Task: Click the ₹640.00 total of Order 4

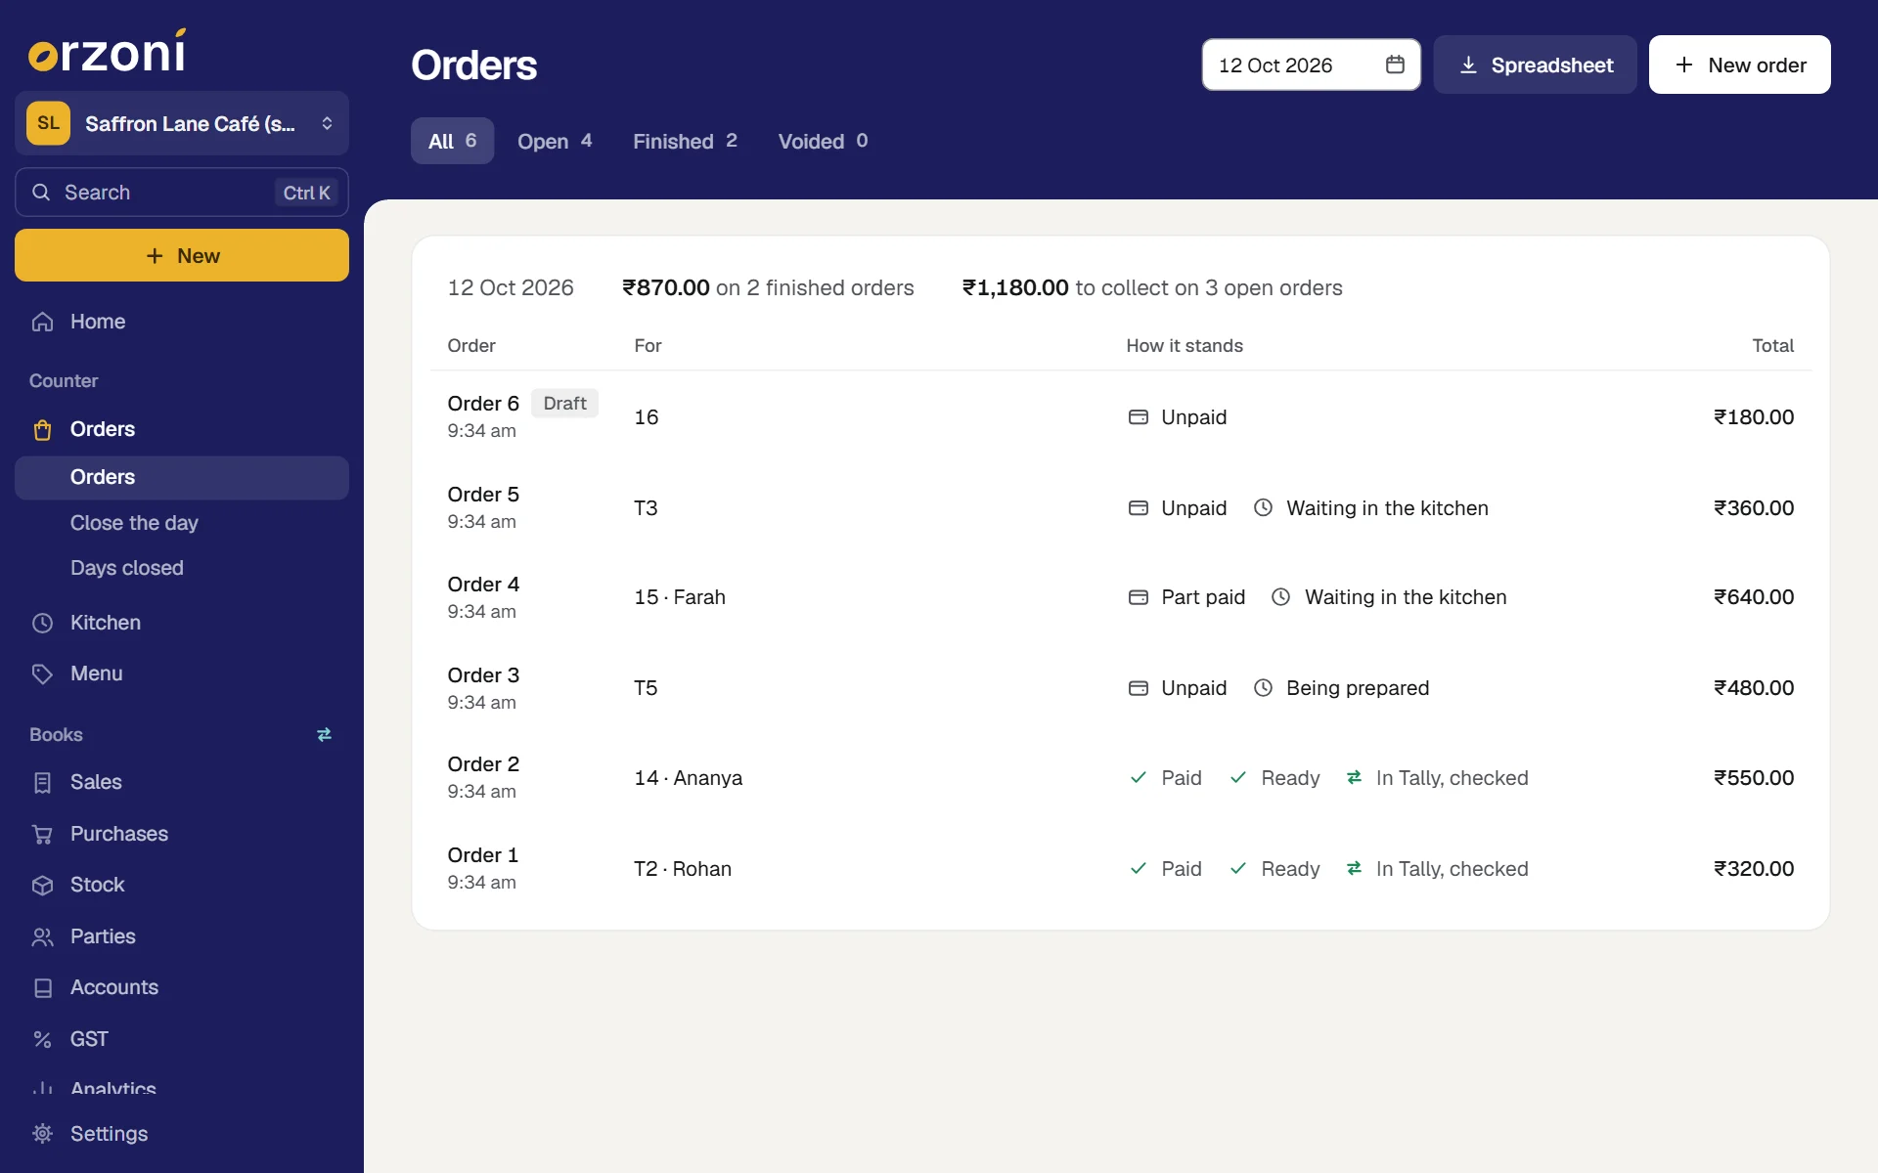Action: click(1753, 597)
